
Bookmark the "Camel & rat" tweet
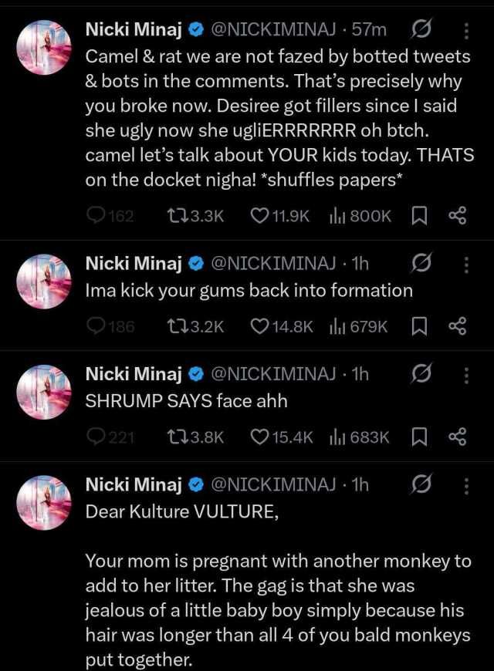(x=421, y=217)
